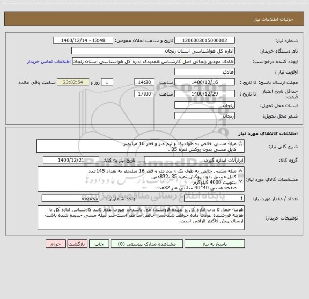This screenshot has width=309, height=299.
Task: Click the goods group field 'ابزارآلات اندازه گیری'
Action: (194, 160)
